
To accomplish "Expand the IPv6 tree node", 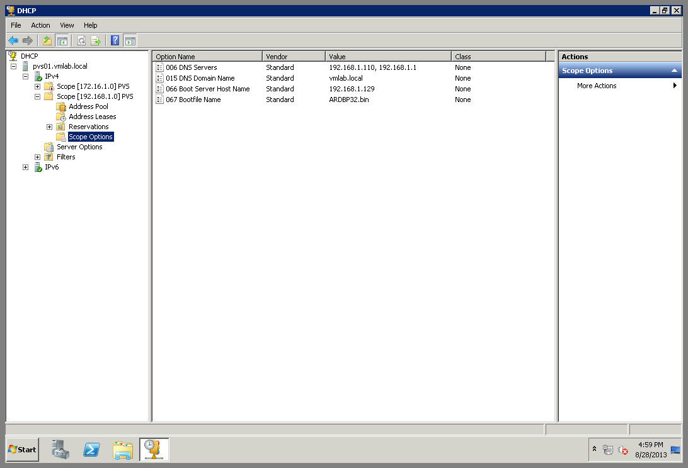I will [x=25, y=167].
